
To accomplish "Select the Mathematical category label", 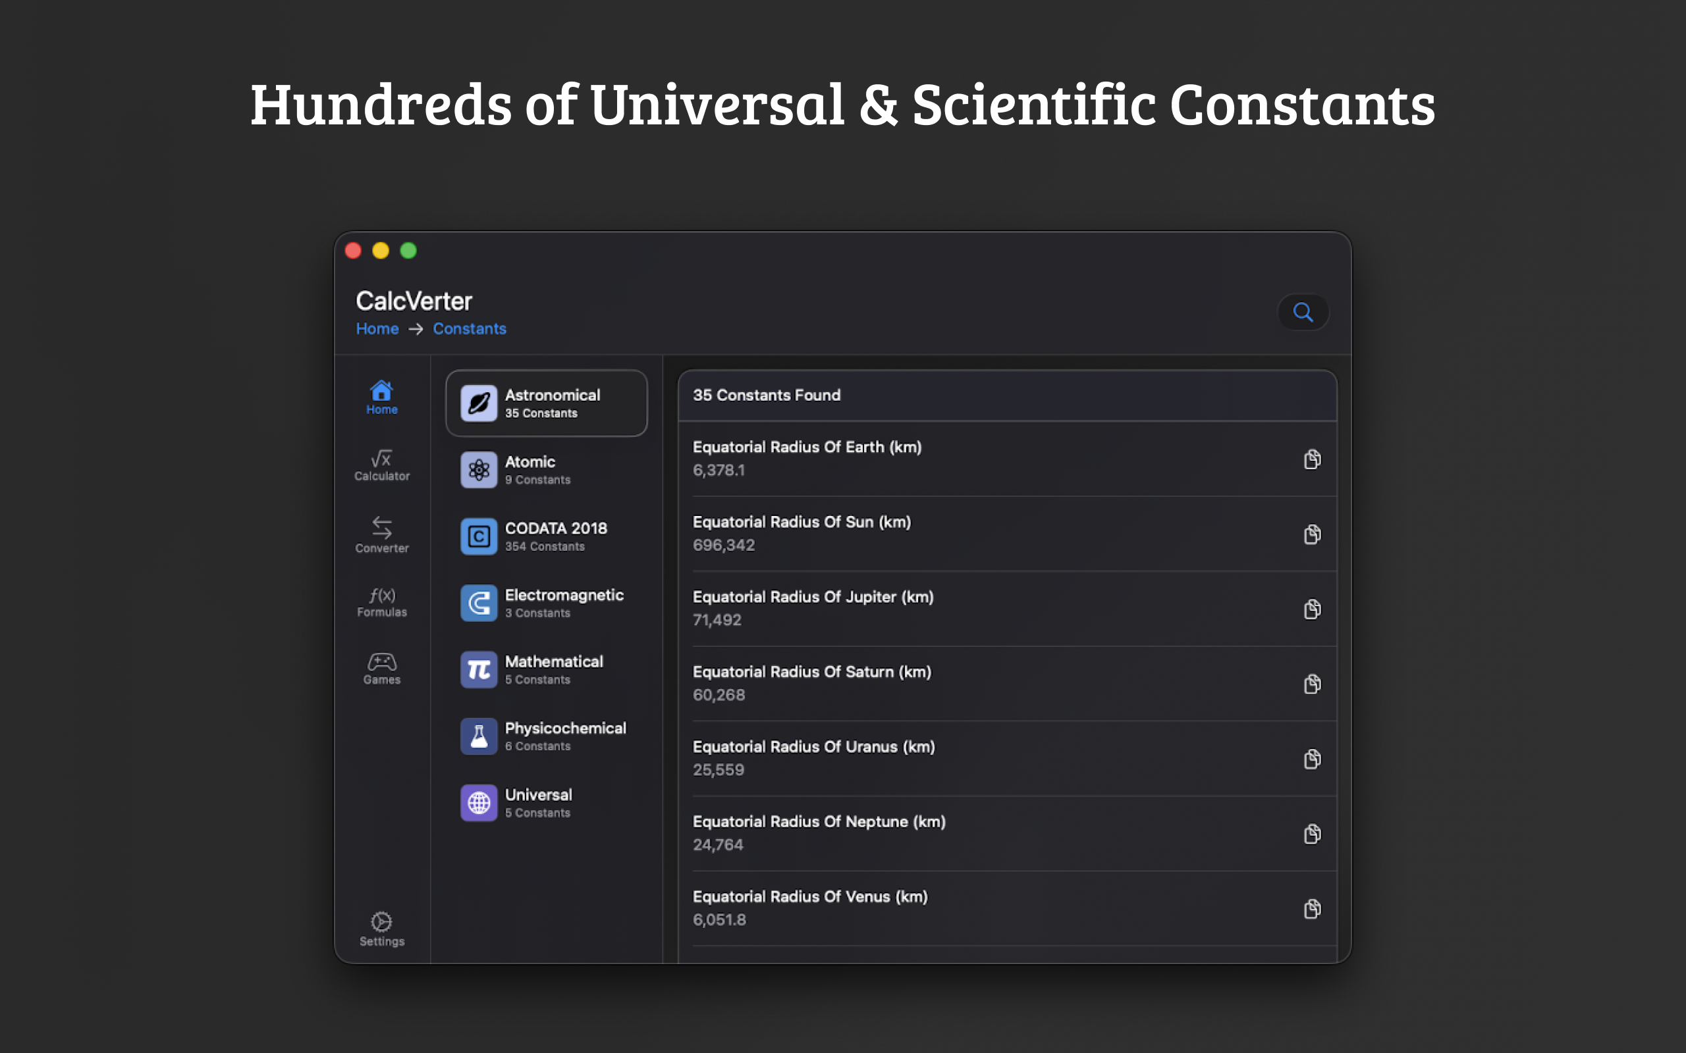I will click(x=554, y=661).
